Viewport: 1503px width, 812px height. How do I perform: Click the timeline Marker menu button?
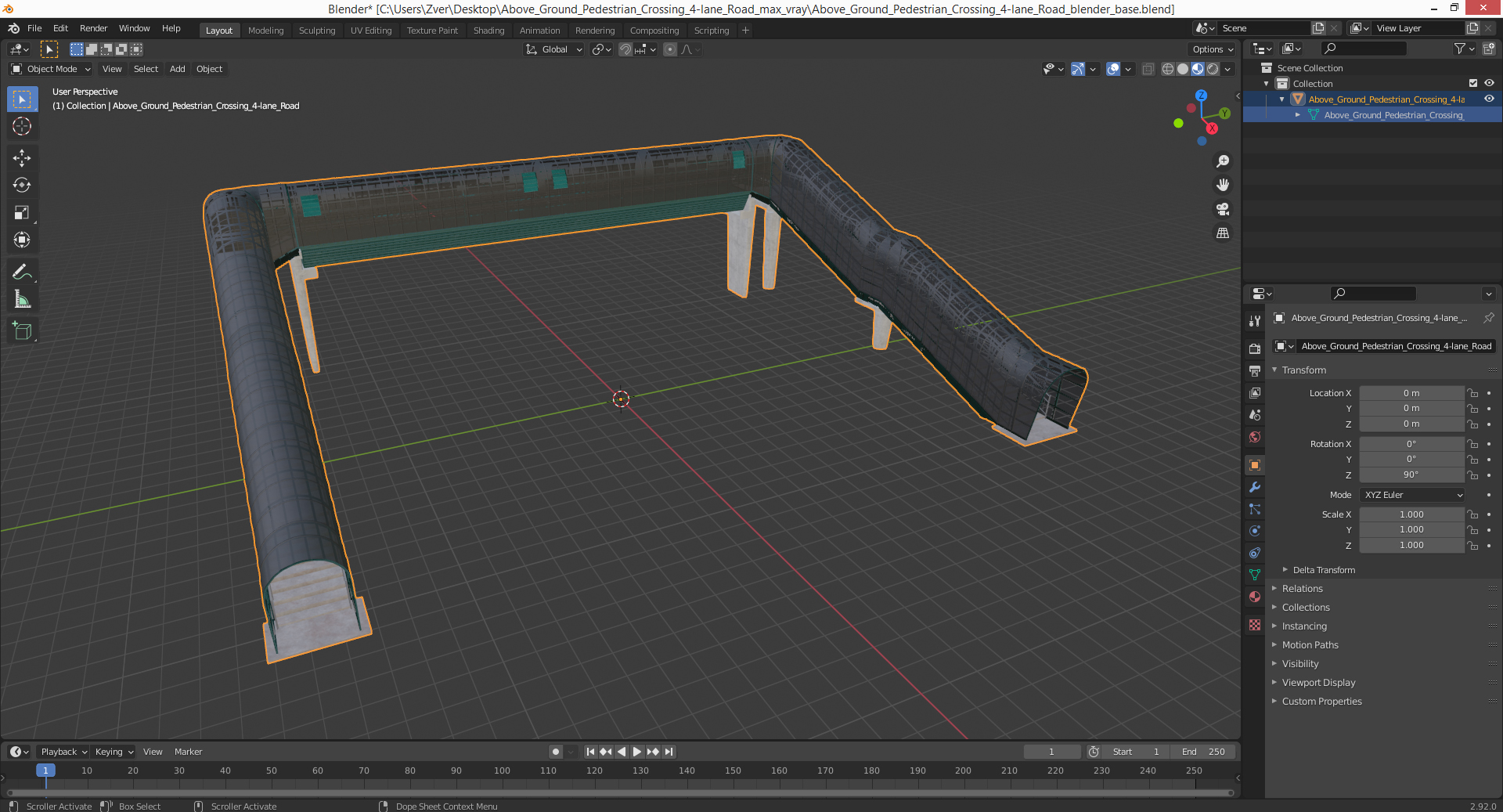tap(188, 752)
